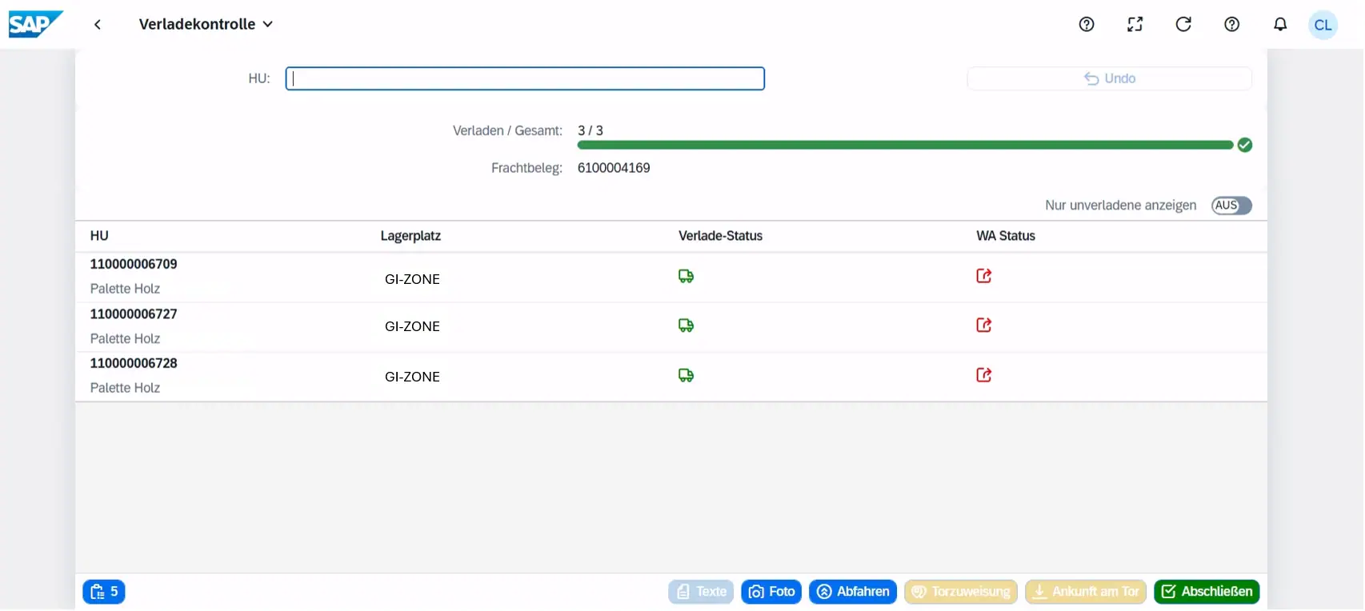Toggle full screen mode icon
The height and width of the screenshot is (611, 1365).
(1135, 24)
